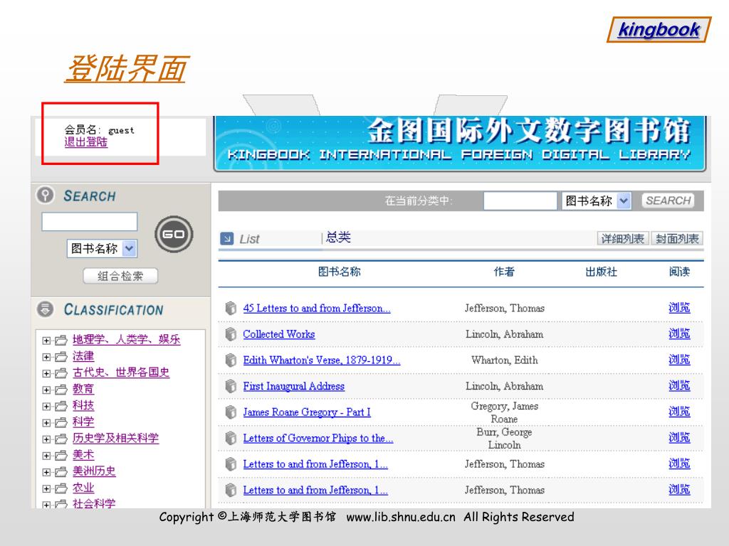The image size is (729, 546).
Task: Click the SEARCH button in the top bar
Action: pos(668,200)
